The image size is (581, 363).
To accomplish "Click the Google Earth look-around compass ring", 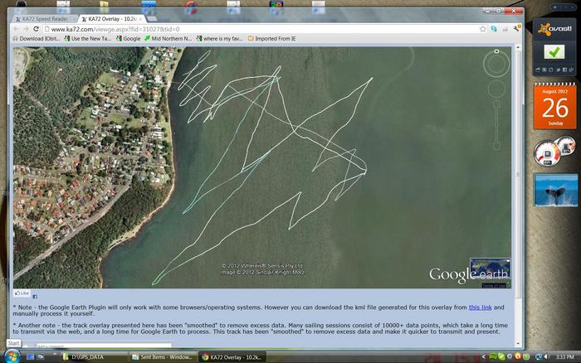I will [x=496, y=65].
